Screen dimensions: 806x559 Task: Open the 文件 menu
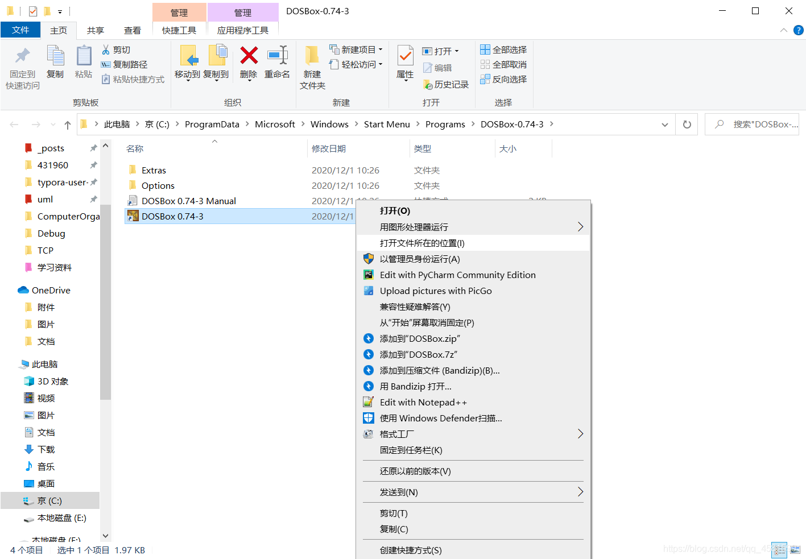click(x=20, y=30)
